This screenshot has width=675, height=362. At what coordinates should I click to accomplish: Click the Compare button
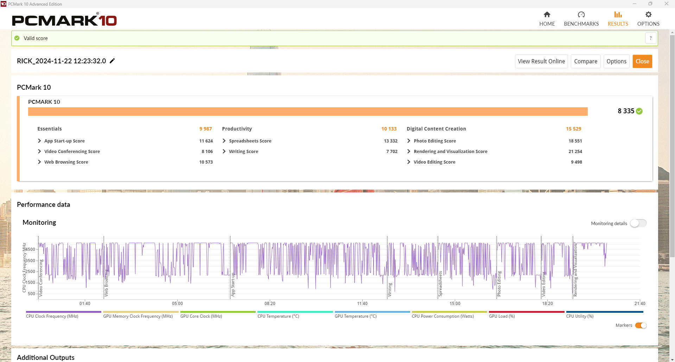[x=586, y=61]
